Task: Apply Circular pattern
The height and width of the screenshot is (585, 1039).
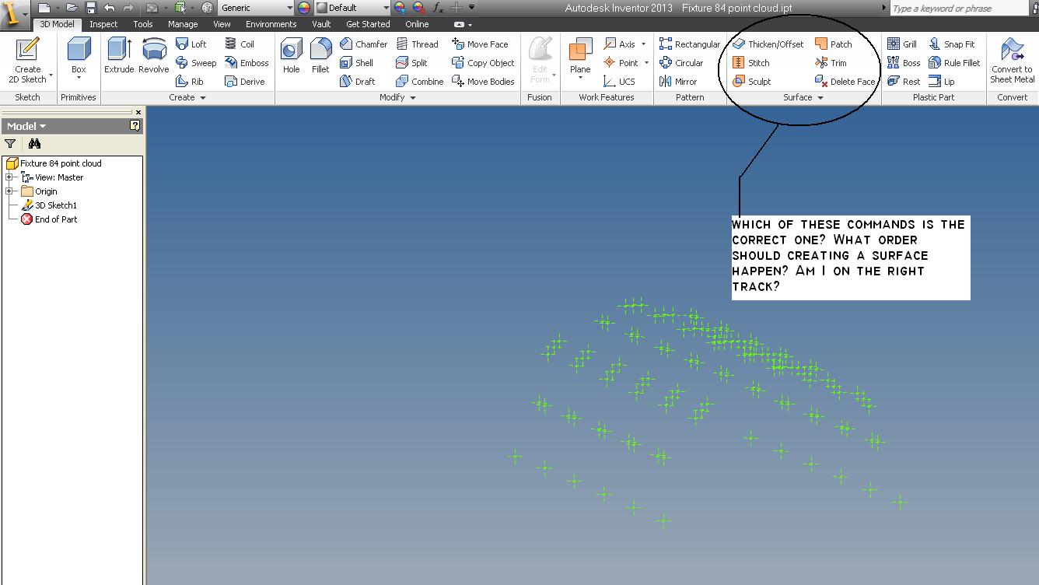Action: coord(681,63)
